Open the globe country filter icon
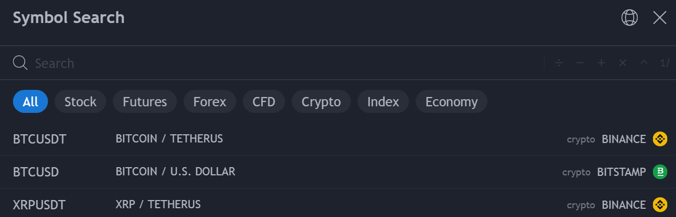 (629, 18)
